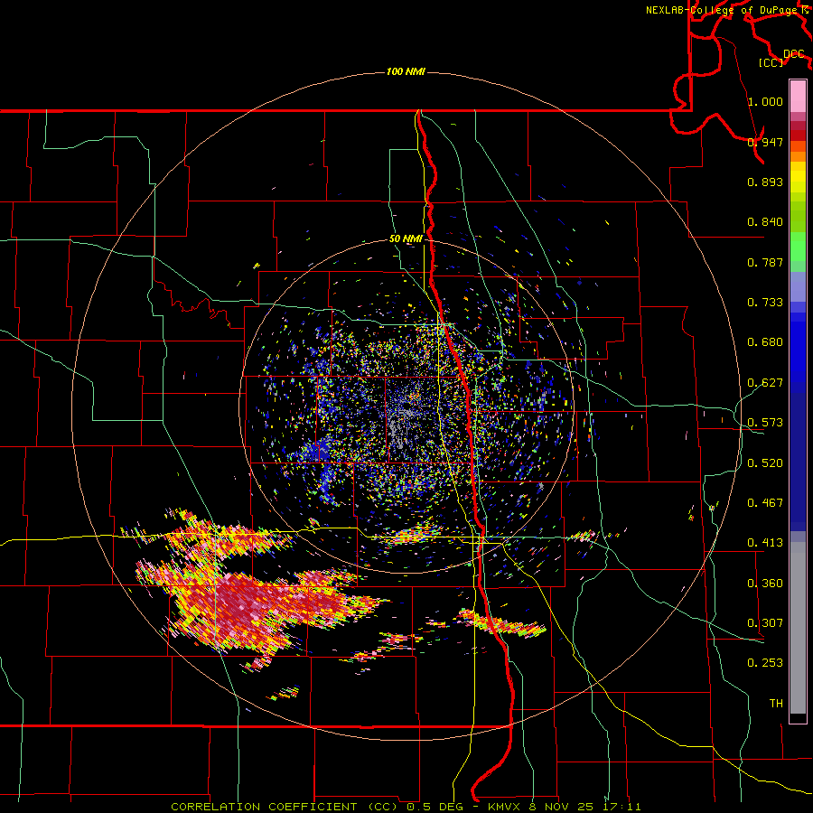Viewport: 813px width, 813px height.
Task: Click the bright green segment of color bar
Action: coord(798,246)
